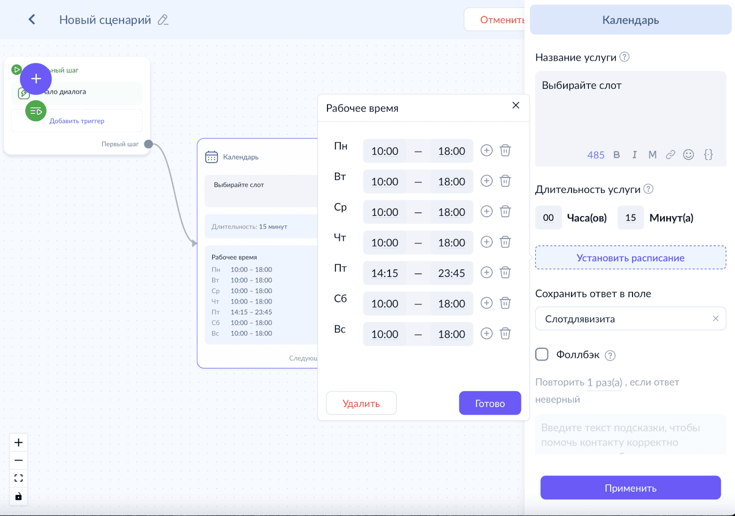Add time interval for Ср
Image resolution: width=735 pixels, height=516 pixels.
486,211
